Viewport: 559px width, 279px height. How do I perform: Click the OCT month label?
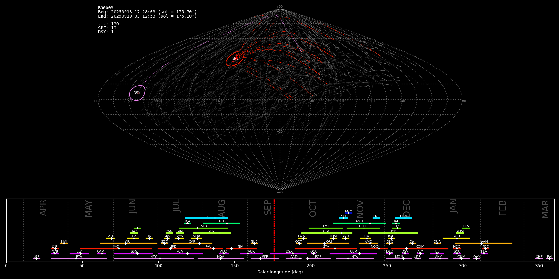(313, 208)
